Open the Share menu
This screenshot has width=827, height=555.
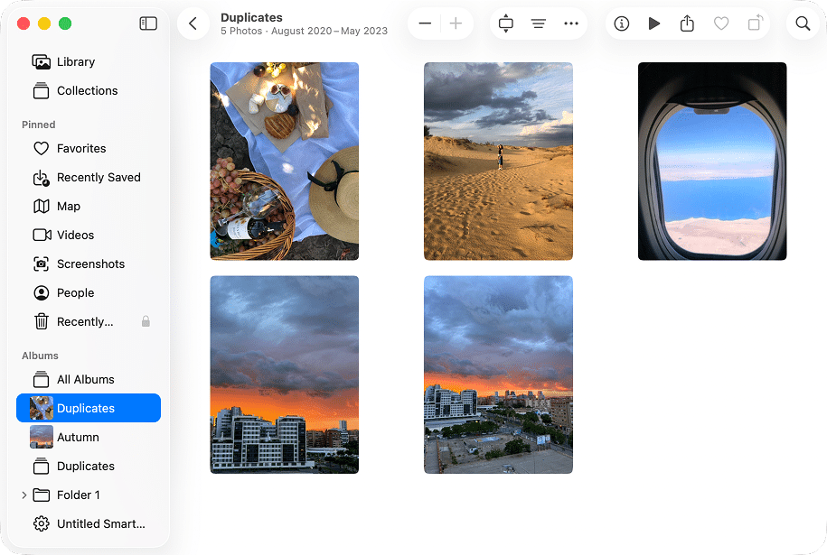(x=687, y=23)
